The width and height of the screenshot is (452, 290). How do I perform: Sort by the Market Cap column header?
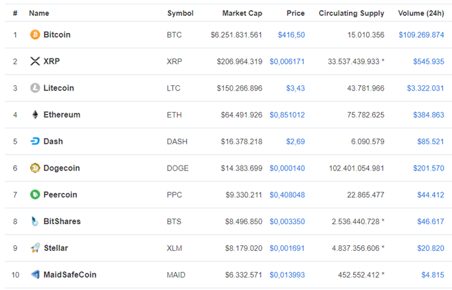click(x=242, y=13)
